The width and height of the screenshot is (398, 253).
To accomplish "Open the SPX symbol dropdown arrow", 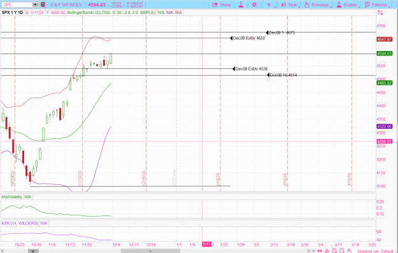I will click(35, 4).
